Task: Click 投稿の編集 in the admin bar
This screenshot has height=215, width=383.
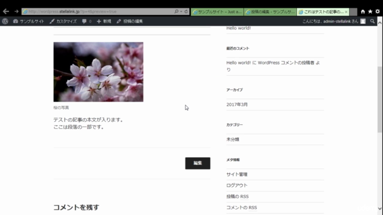Action: pyautogui.click(x=130, y=21)
